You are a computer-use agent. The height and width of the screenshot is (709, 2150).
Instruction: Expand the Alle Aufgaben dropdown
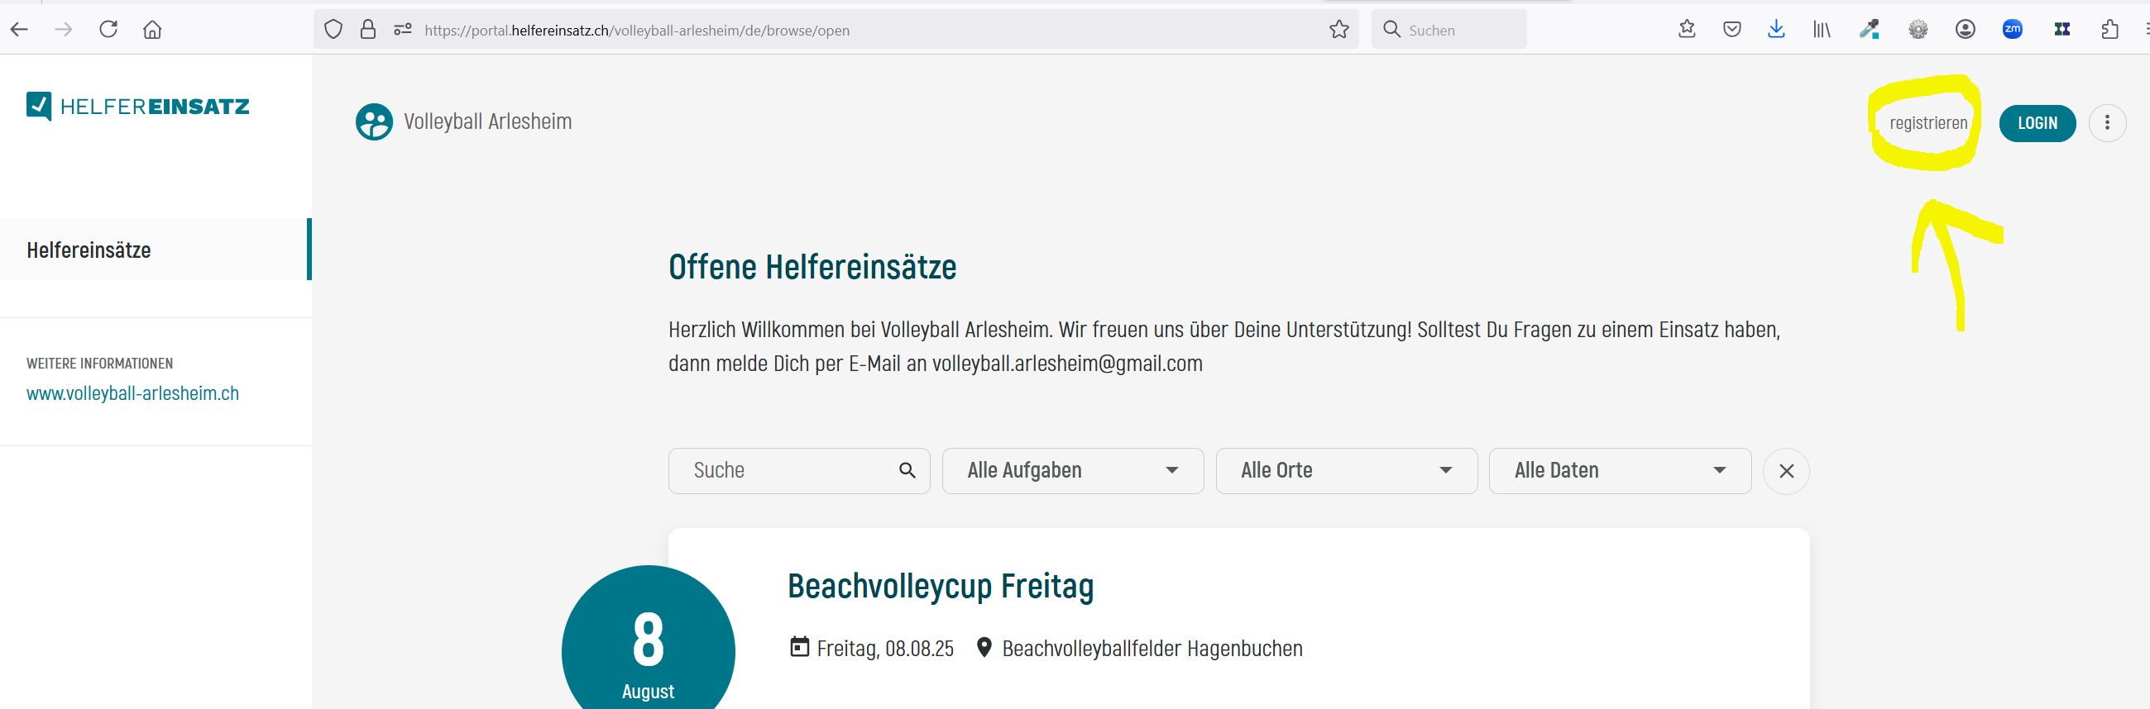1072,470
